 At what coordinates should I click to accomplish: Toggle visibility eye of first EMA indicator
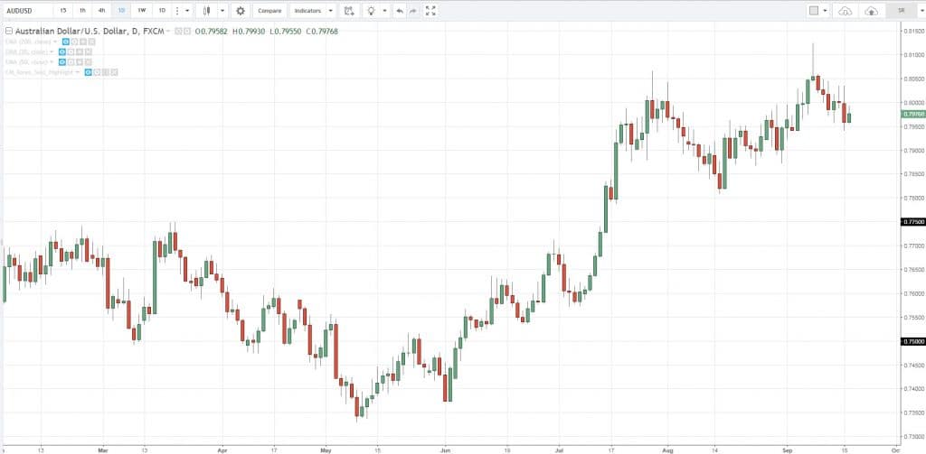65,42
